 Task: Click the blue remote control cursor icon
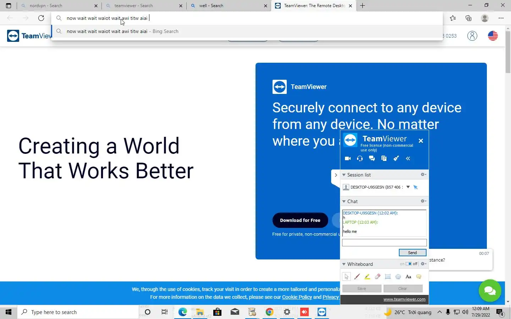tap(416, 187)
